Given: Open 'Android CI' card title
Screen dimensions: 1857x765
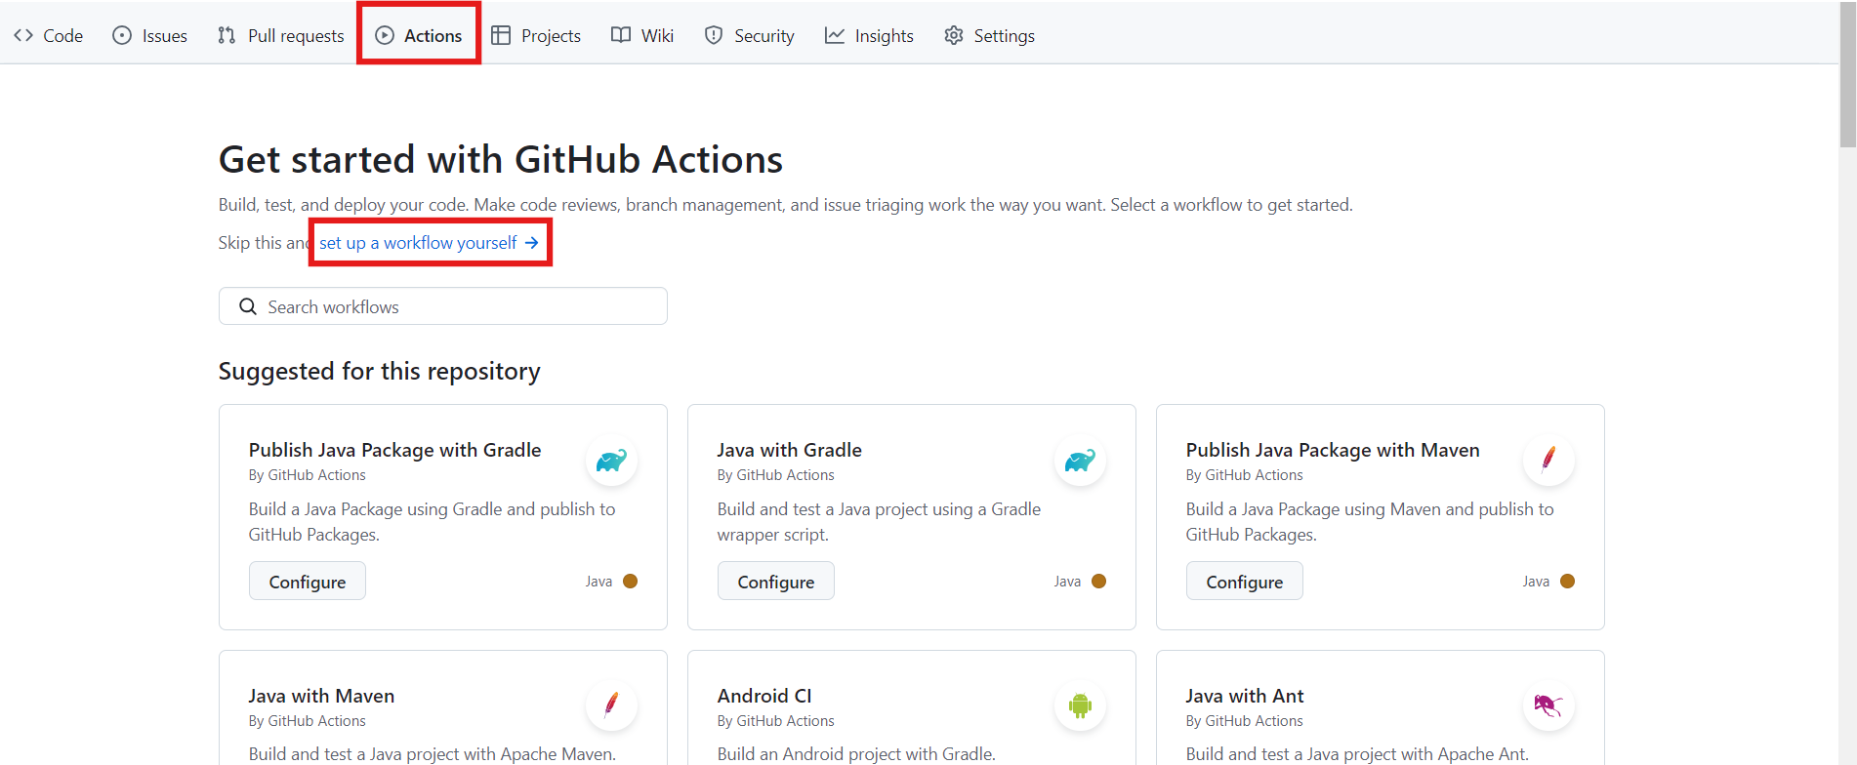Looking at the screenshot, I should tap(764, 696).
